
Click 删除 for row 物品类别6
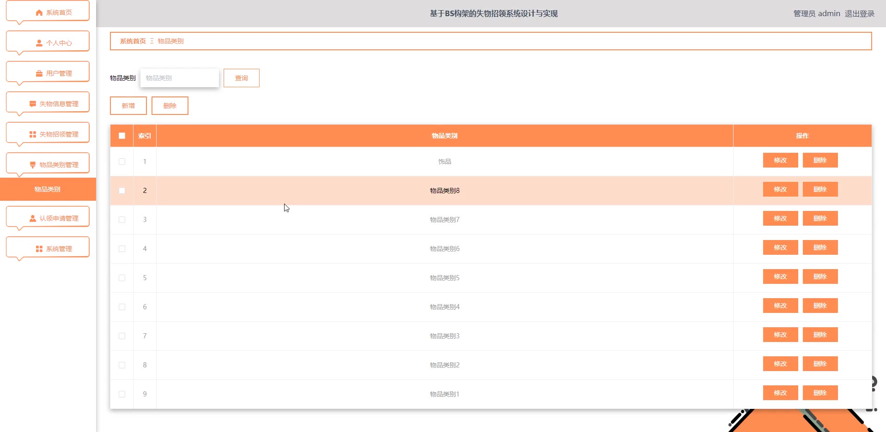(820, 247)
